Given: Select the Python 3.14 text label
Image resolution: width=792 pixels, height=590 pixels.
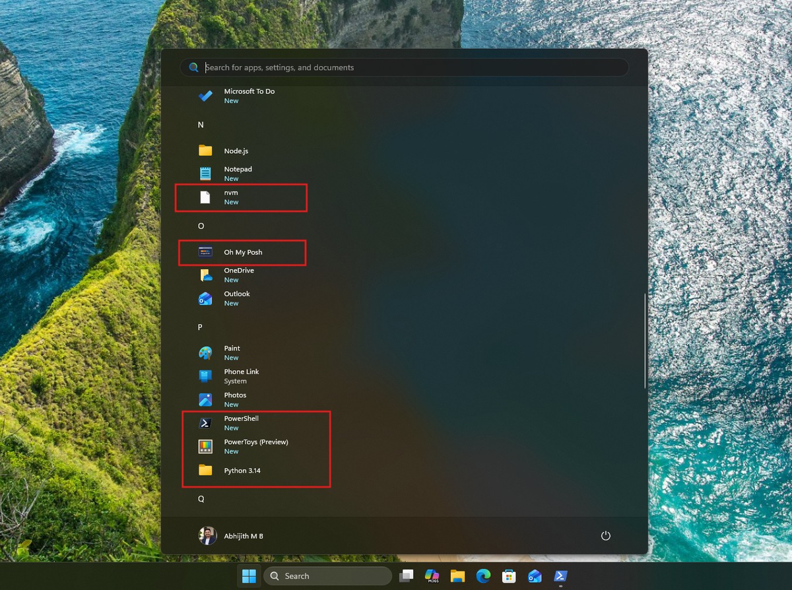Looking at the screenshot, I should tap(242, 471).
